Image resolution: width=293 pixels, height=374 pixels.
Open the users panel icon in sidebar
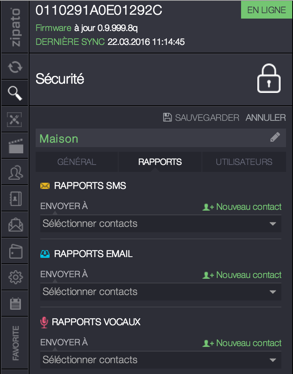pyautogui.click(x=14, y=172)
